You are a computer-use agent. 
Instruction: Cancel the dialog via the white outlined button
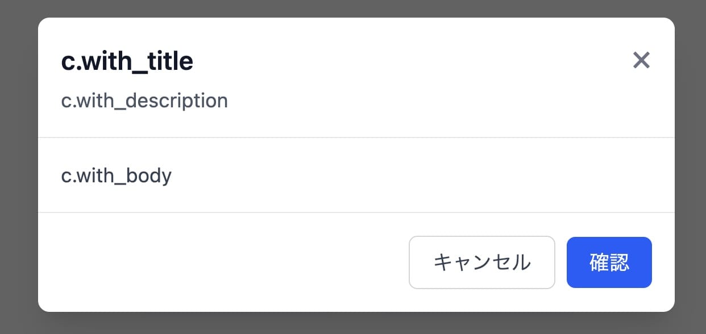(481, 262)
